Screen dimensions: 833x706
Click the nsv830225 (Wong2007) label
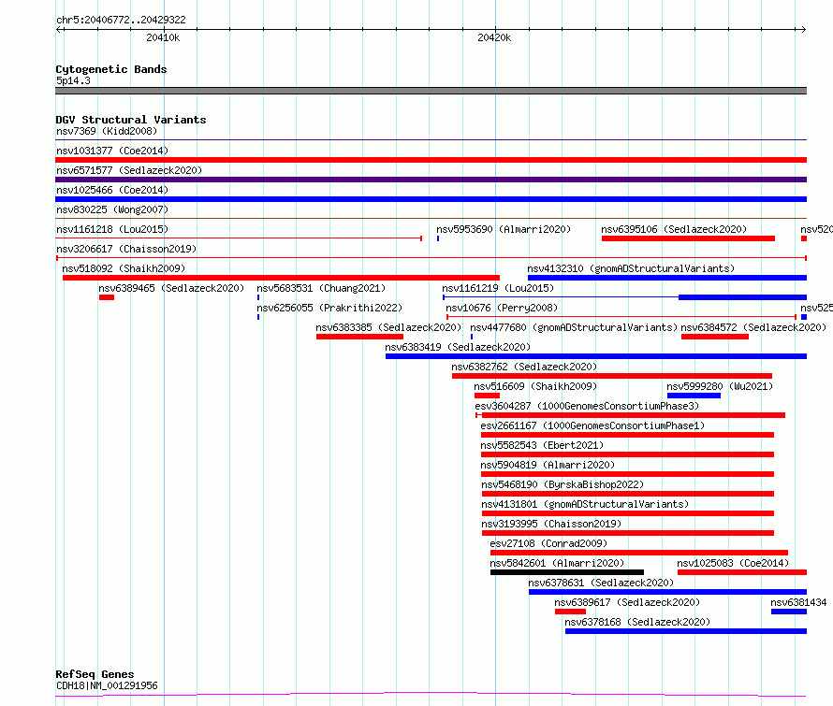pyautogui.click(x=112, y=209)
